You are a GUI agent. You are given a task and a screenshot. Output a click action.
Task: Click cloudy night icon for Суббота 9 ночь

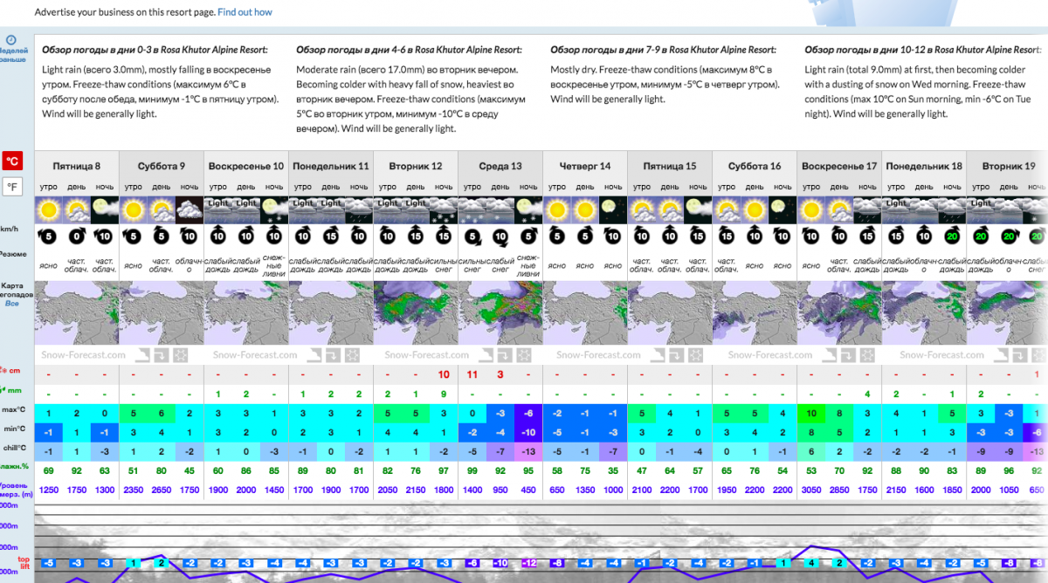coord(190,209)
